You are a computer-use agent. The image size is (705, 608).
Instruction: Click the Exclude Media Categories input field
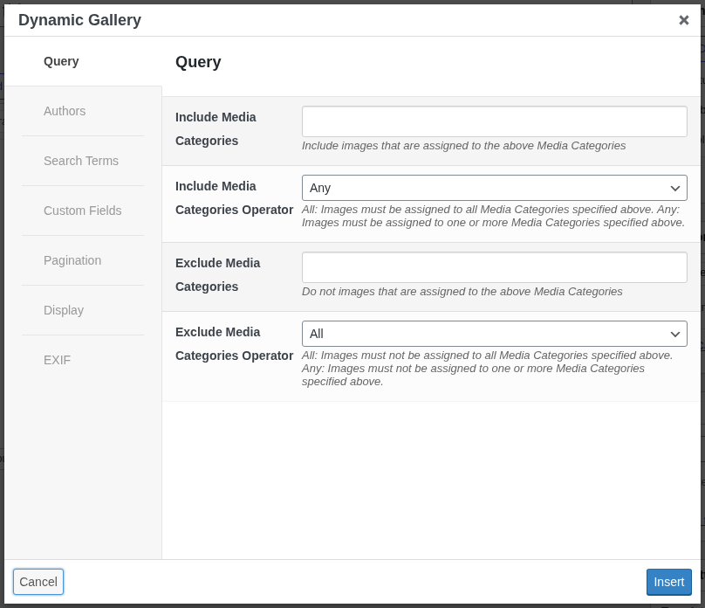click(494, 266)
